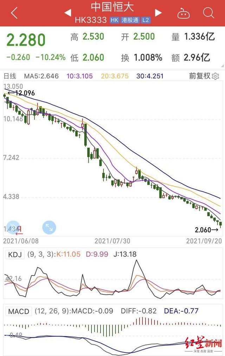Tap the turnover amount 2.96亿
225x356 pixels.
pyautogui.click(x=197, y=57)
